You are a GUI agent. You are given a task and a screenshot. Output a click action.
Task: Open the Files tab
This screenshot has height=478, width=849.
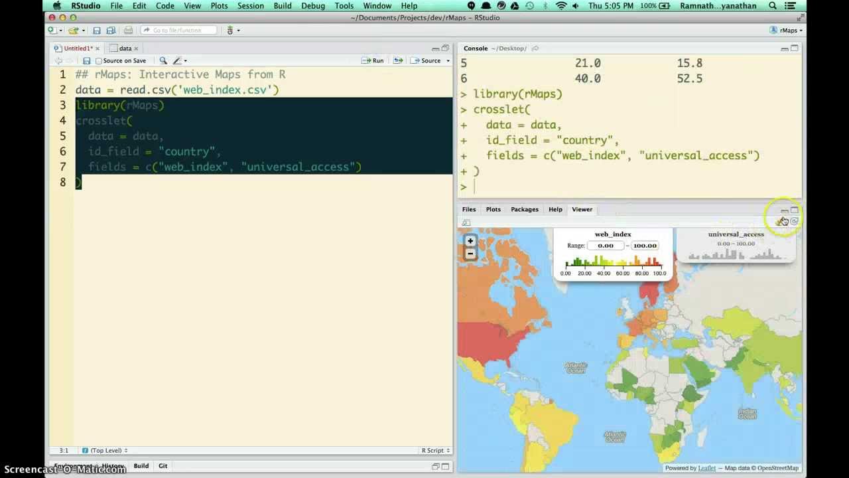point(469,210)
